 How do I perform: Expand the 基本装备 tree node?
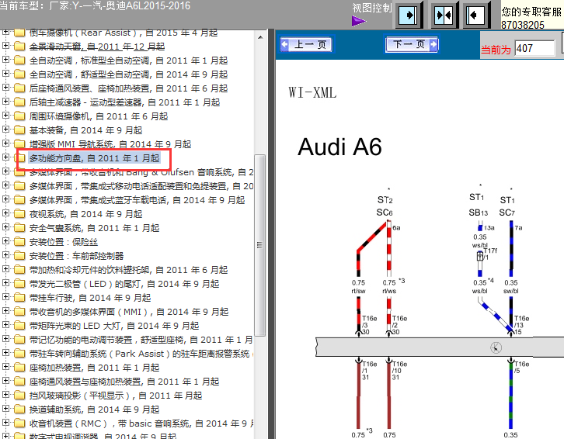(x=5, y=130)
